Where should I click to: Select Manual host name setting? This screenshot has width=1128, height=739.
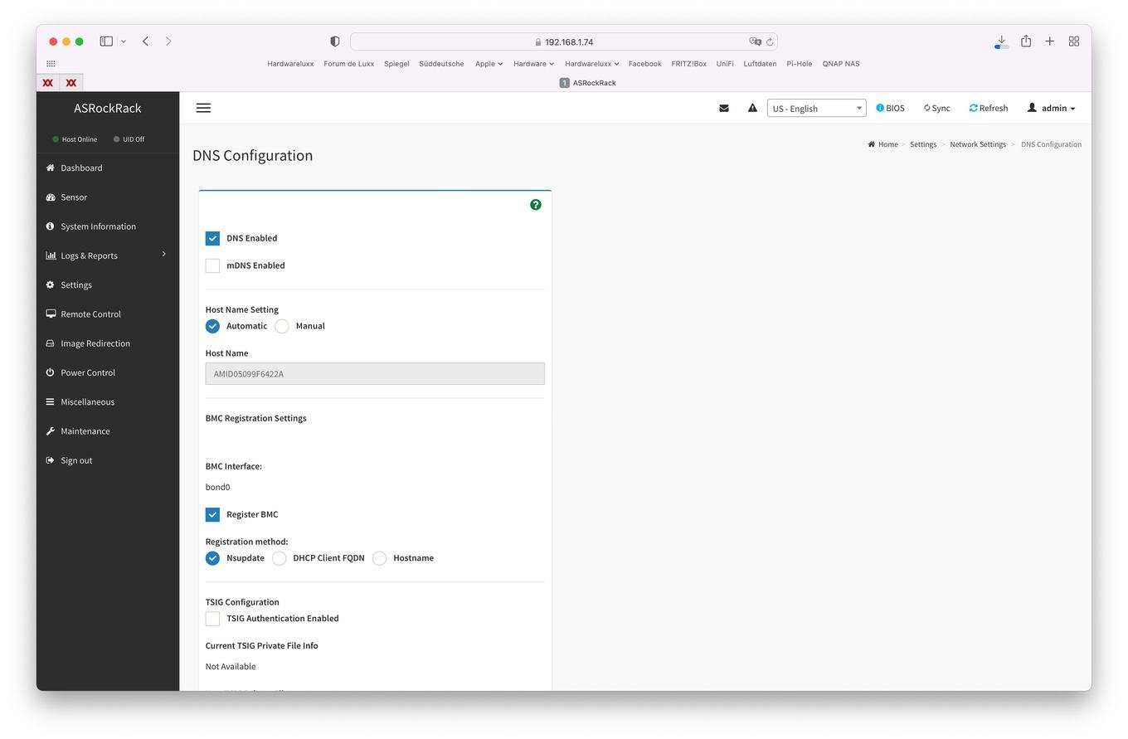click(282, 326)
